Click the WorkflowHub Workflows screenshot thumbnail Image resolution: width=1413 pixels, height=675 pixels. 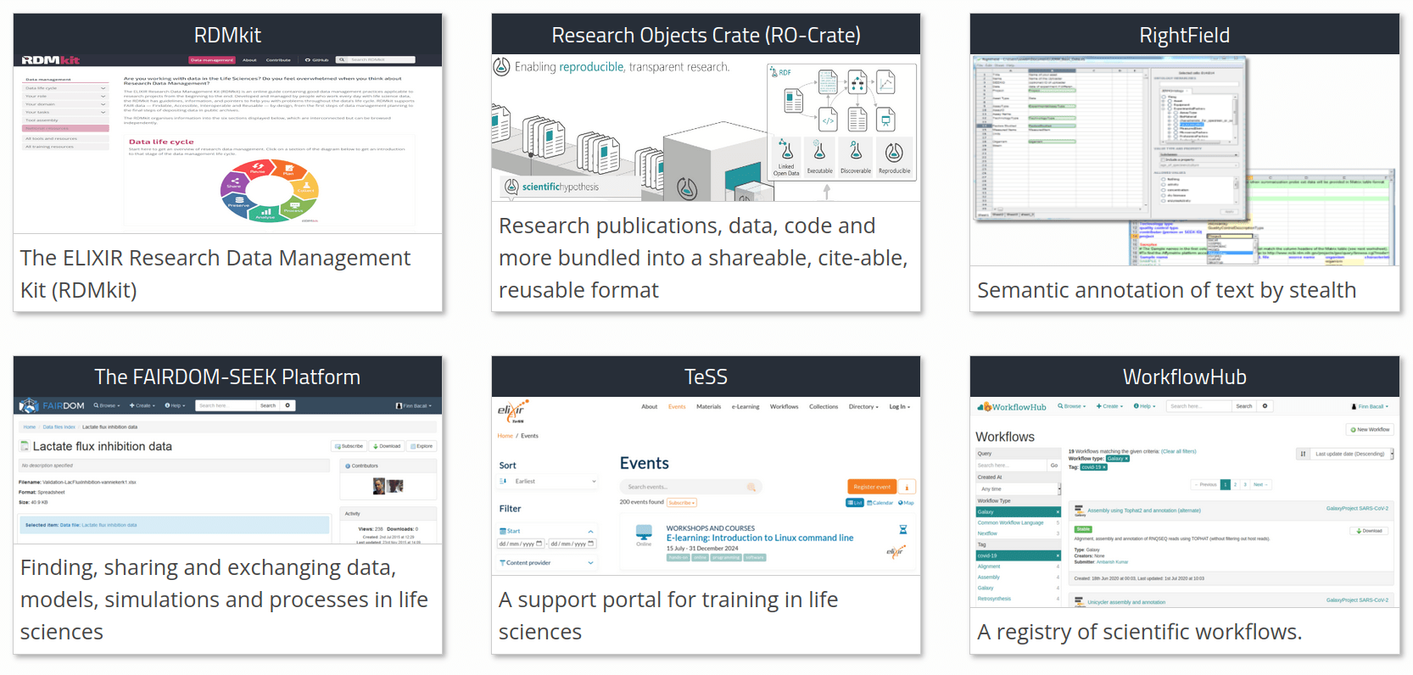1184,502
